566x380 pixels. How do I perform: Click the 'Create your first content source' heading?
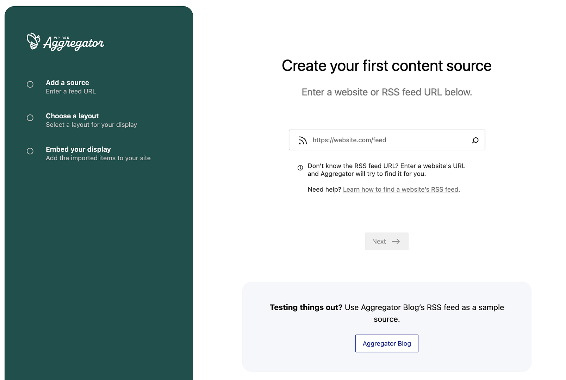pos(387,66)
